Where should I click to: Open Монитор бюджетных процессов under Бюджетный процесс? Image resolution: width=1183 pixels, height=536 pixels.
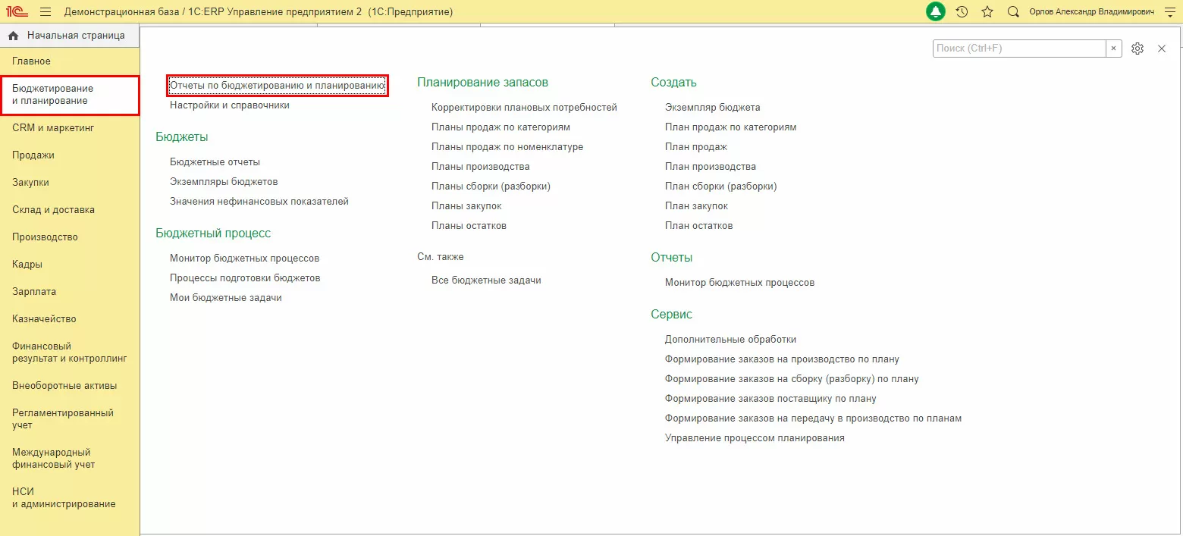coord(244,259)
